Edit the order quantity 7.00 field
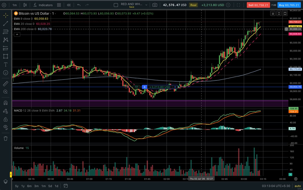Image resolution: width=303 pixels, height=190 pixels. click(274, 5)
